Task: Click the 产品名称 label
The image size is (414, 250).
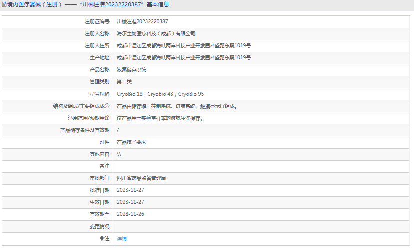Action: click(x=99, y=70)
